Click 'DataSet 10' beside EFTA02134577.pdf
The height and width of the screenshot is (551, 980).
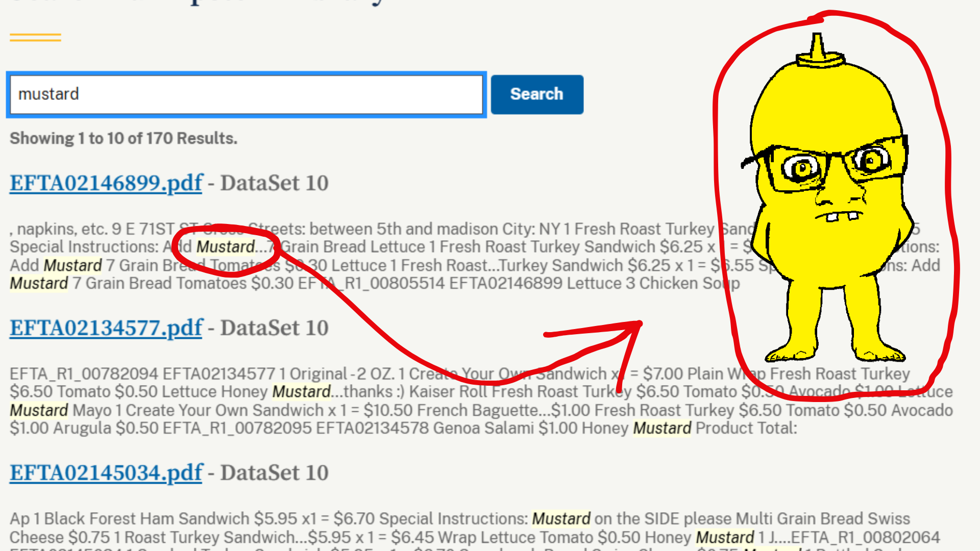(274, 328)
